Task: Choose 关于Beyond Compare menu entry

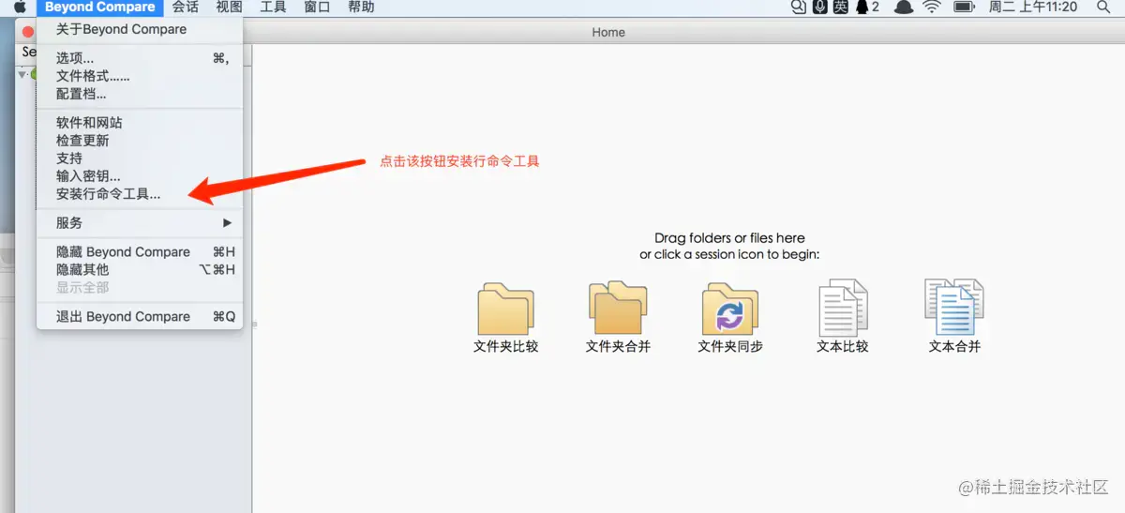Action: (x=140, y=29)
